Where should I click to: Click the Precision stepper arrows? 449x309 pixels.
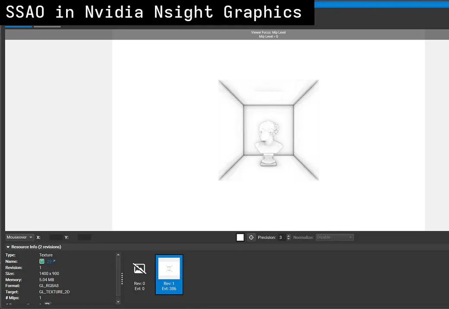(x=288, y=237)
